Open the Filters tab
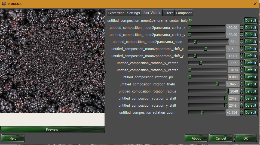260x145 pixels. 168,13
